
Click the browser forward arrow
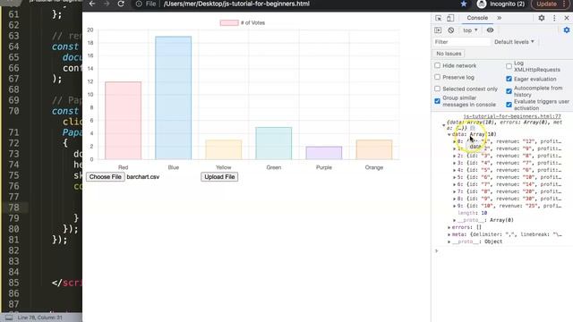coord(107,4)
